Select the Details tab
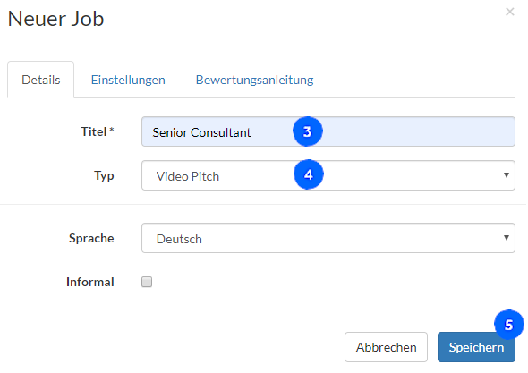 point(41,80)
